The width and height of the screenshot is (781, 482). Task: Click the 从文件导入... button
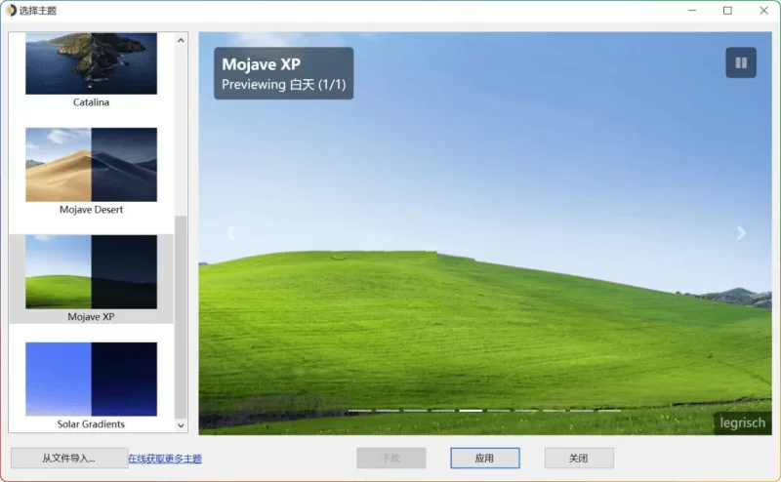click(x=69, y=459)
